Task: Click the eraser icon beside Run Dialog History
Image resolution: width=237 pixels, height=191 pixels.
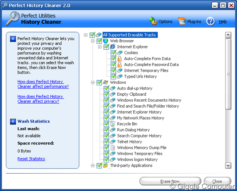Action: pyautogui.click(x=113, y=130)
